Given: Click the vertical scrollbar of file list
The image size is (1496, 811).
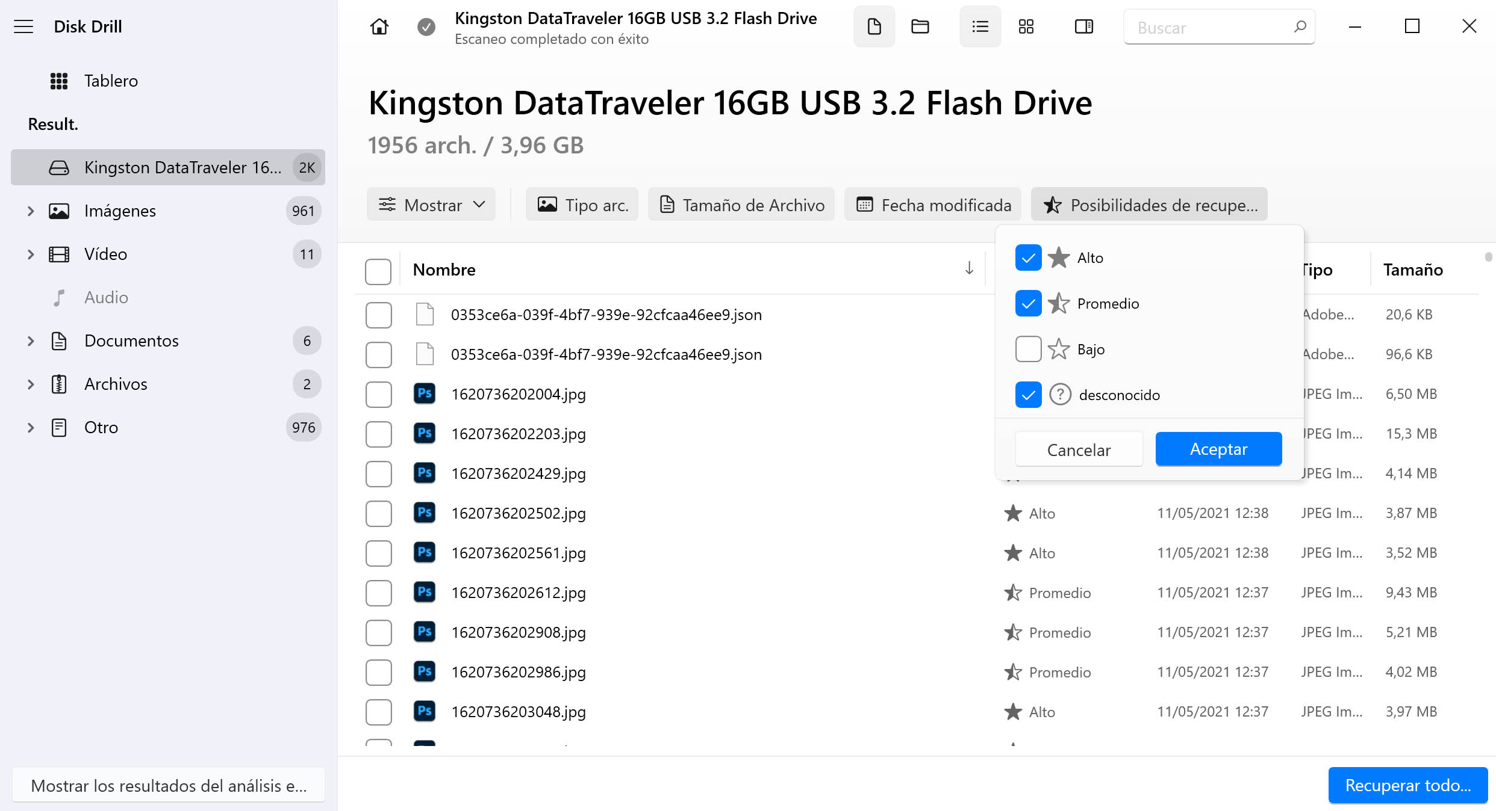Looking at the screenshot, I should click(1488, 257).
